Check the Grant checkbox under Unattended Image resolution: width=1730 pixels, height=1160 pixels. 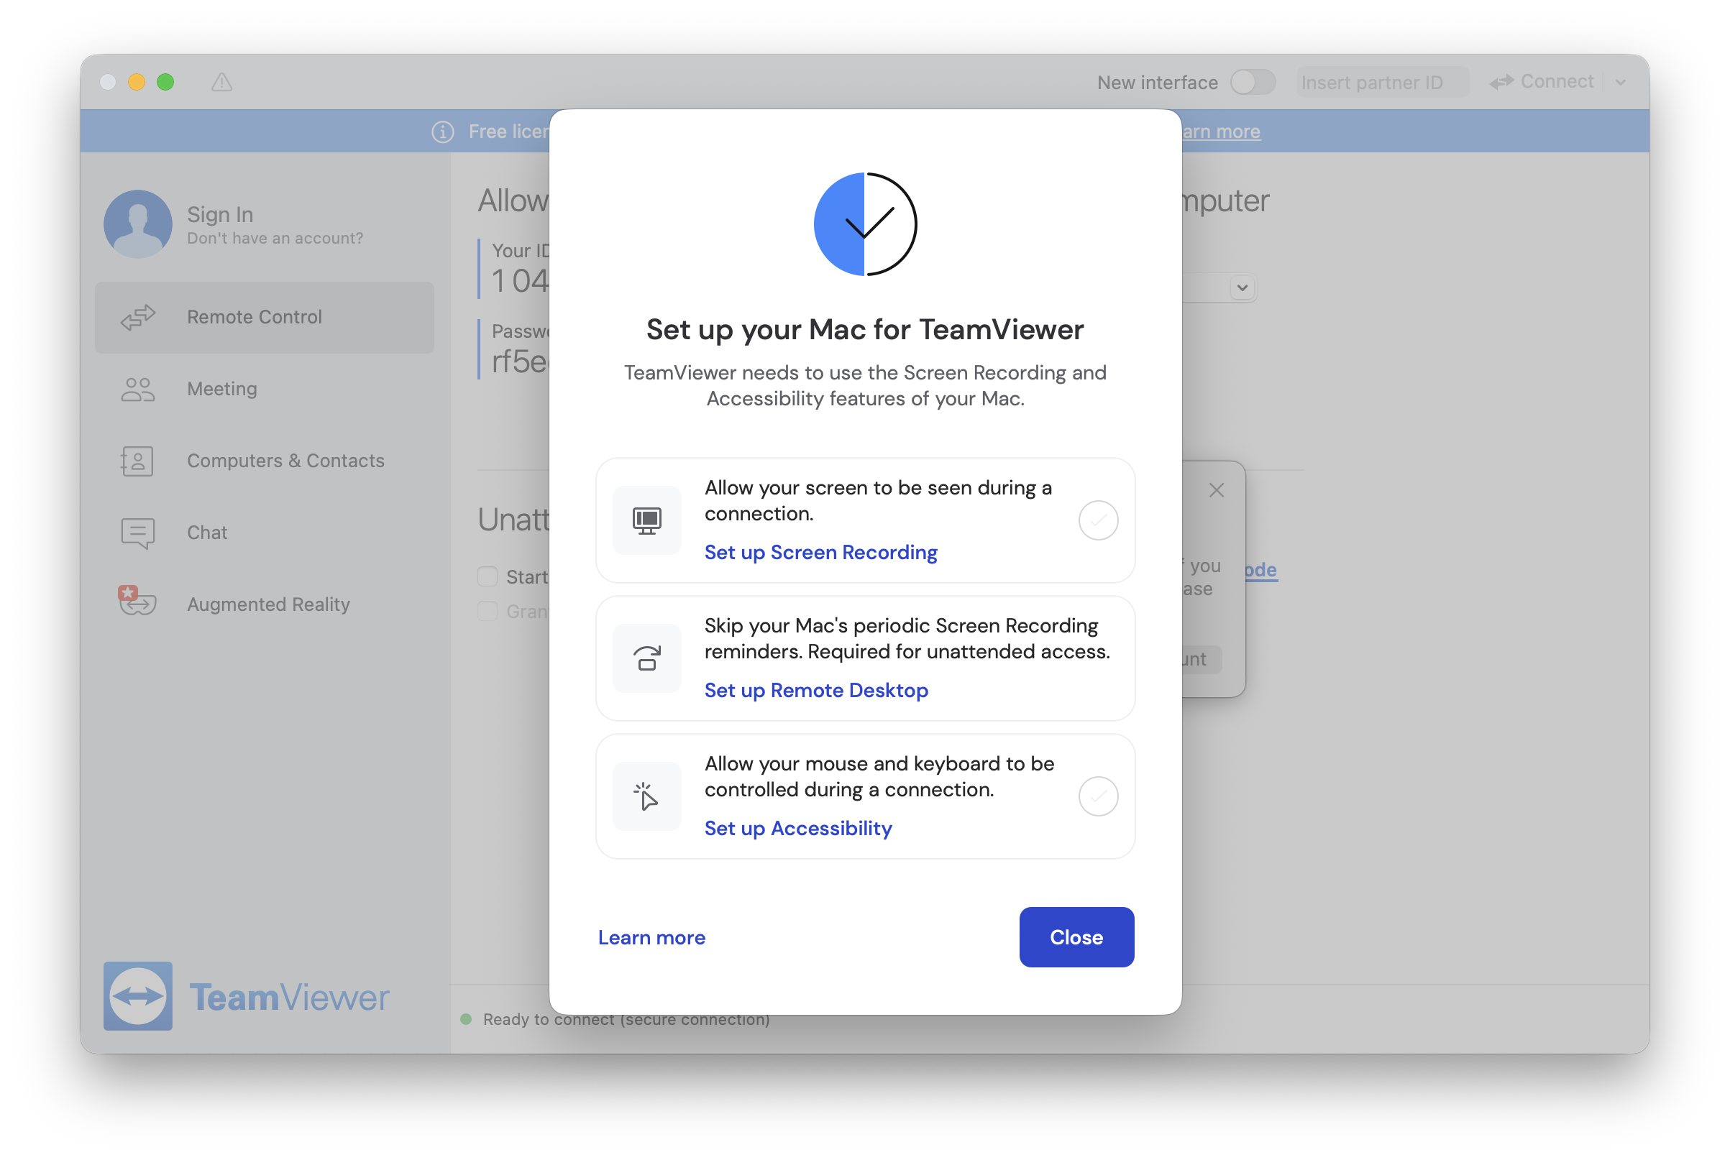click(487, 611)
